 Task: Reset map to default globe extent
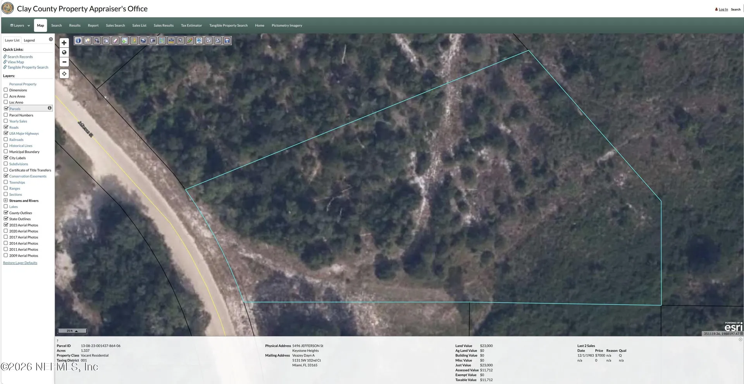point(64,52)
